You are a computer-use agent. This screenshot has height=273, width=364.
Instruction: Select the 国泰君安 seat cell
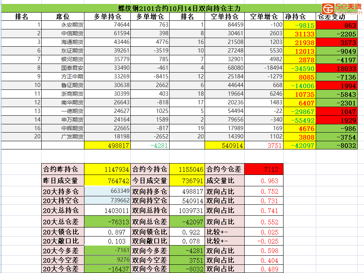63,68
